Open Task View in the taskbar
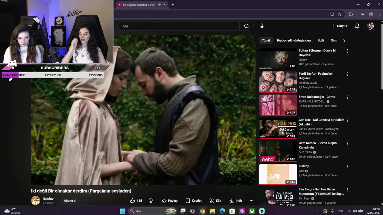Viewport: 383px width, 215px height. [183, 211]
